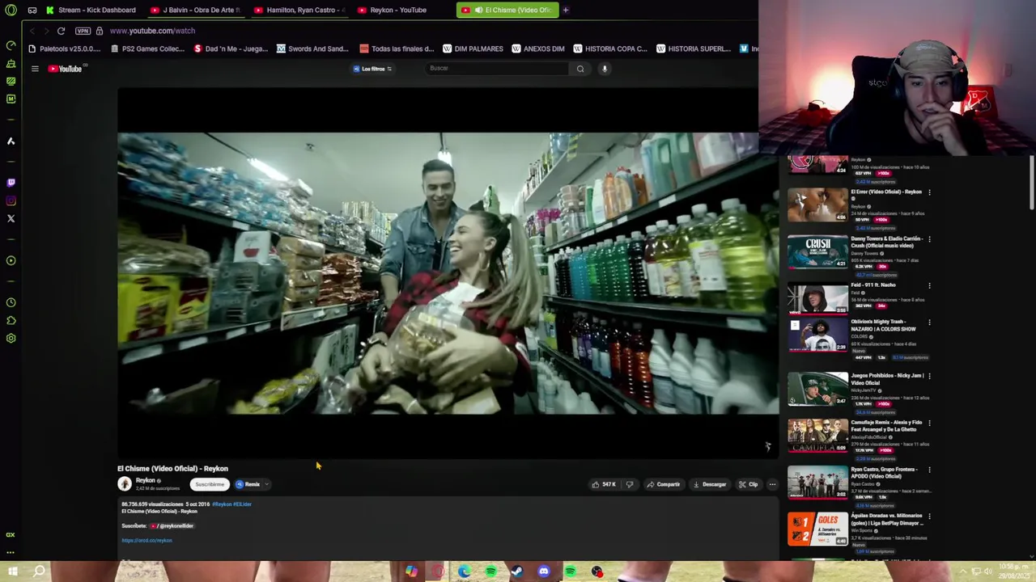Open the orcd.co/reykon link in description
1036x582 pixels.
click(146, 540)
